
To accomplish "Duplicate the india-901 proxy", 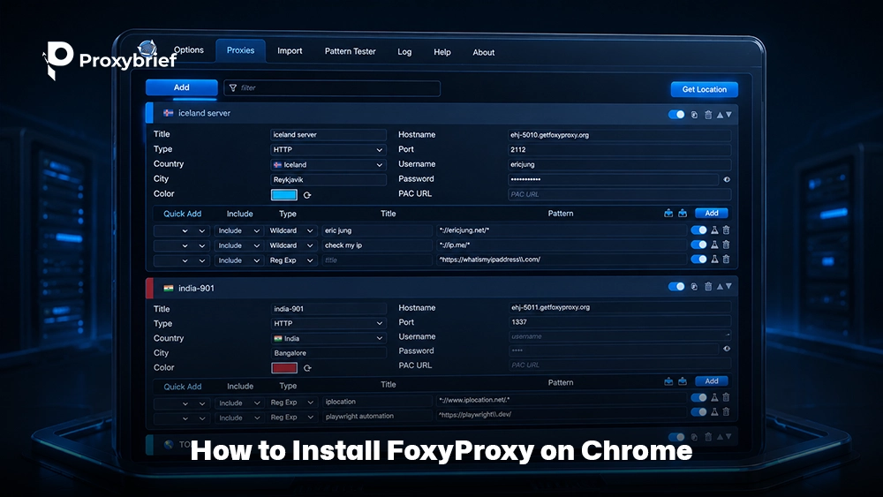I will tap(694, 287).
